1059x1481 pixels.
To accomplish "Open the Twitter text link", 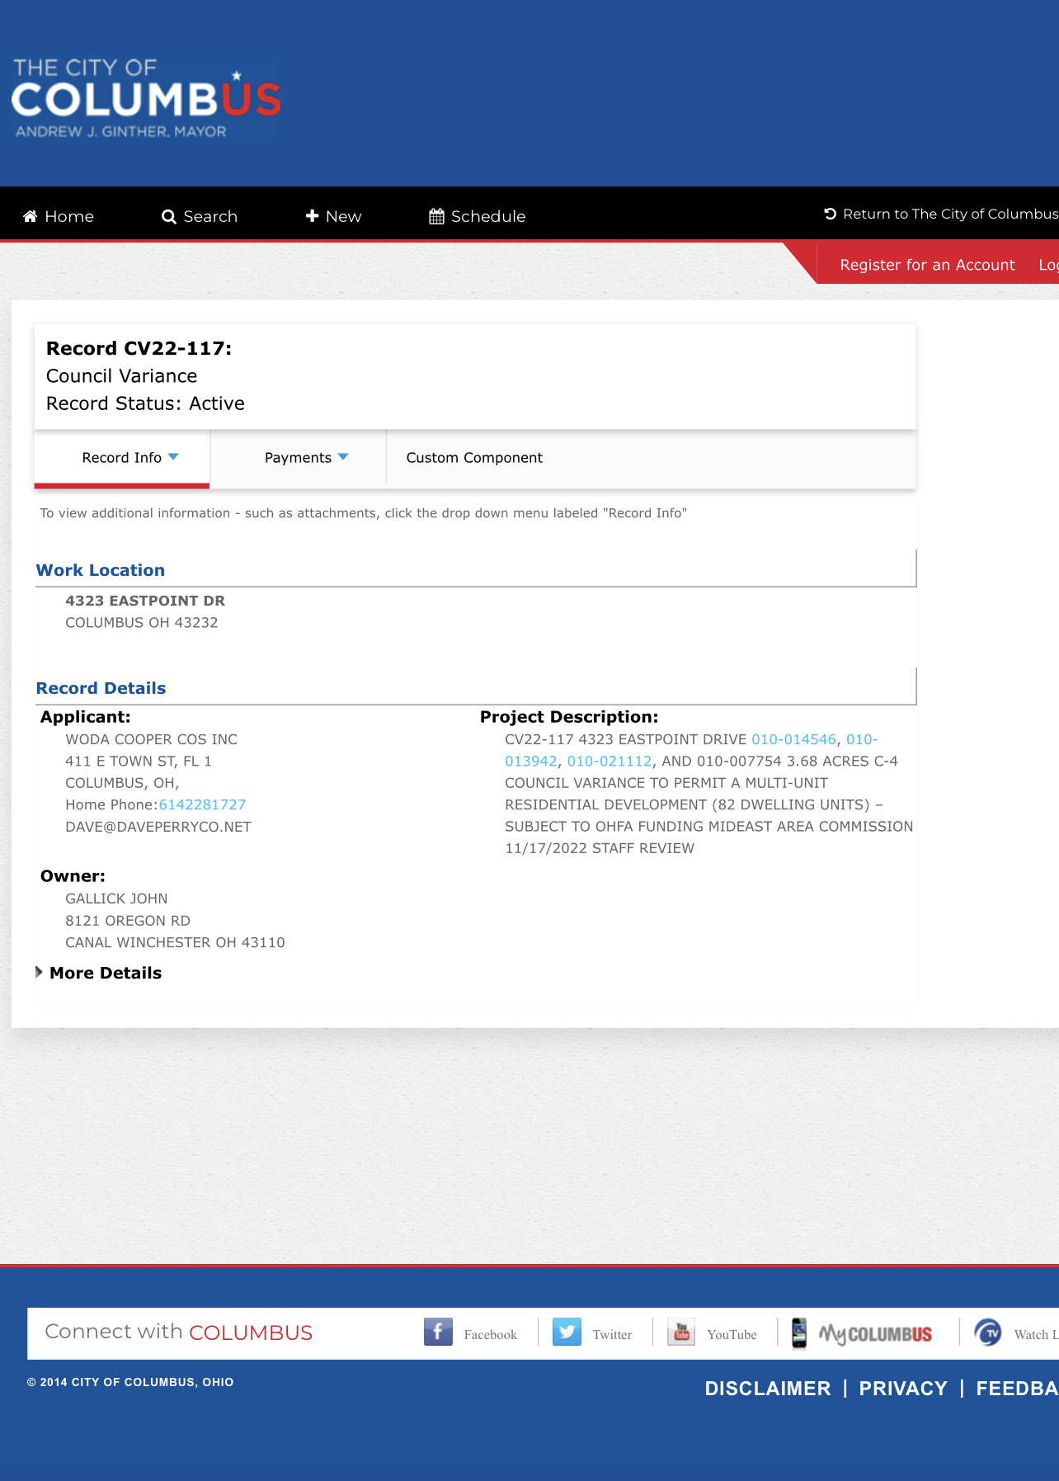I will click(612, 1334).
